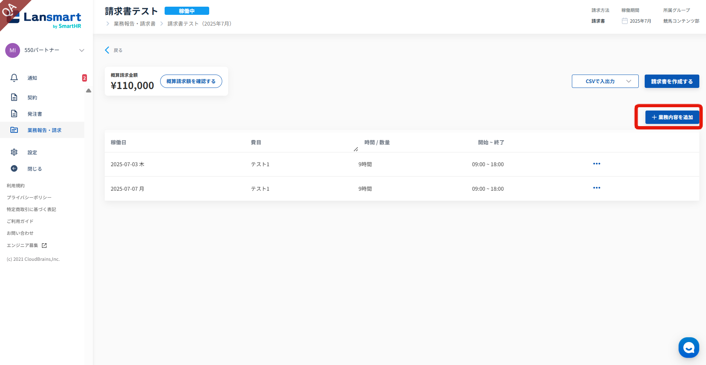Screen dimensions: 706x365
Task: Click the 閉じる back-arrow circle icon
Action: click(14, 169)
